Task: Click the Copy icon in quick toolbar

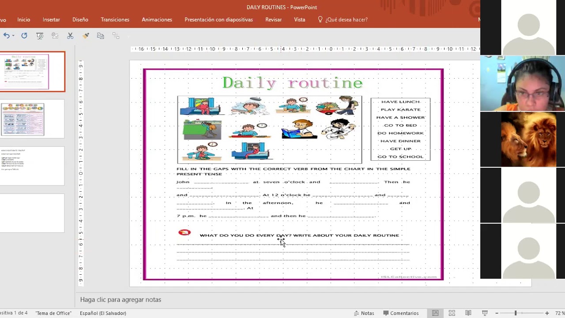Action: [x=101, y=36]
